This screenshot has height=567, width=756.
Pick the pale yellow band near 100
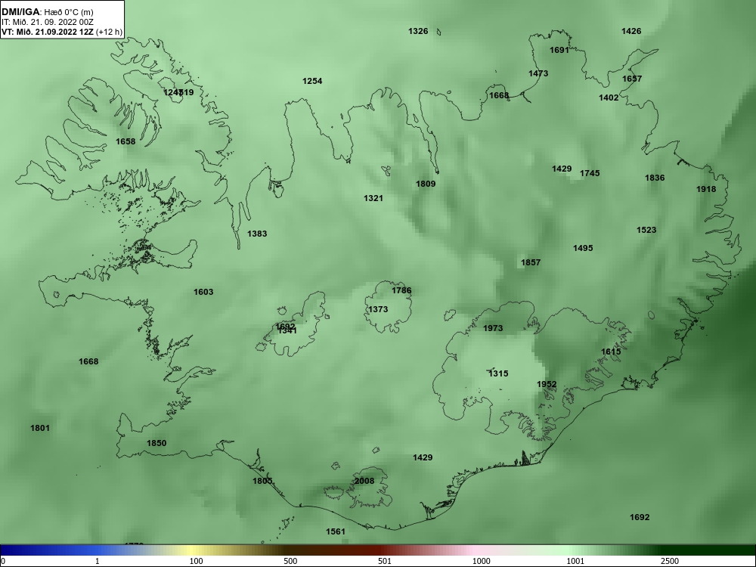[191, 550]
